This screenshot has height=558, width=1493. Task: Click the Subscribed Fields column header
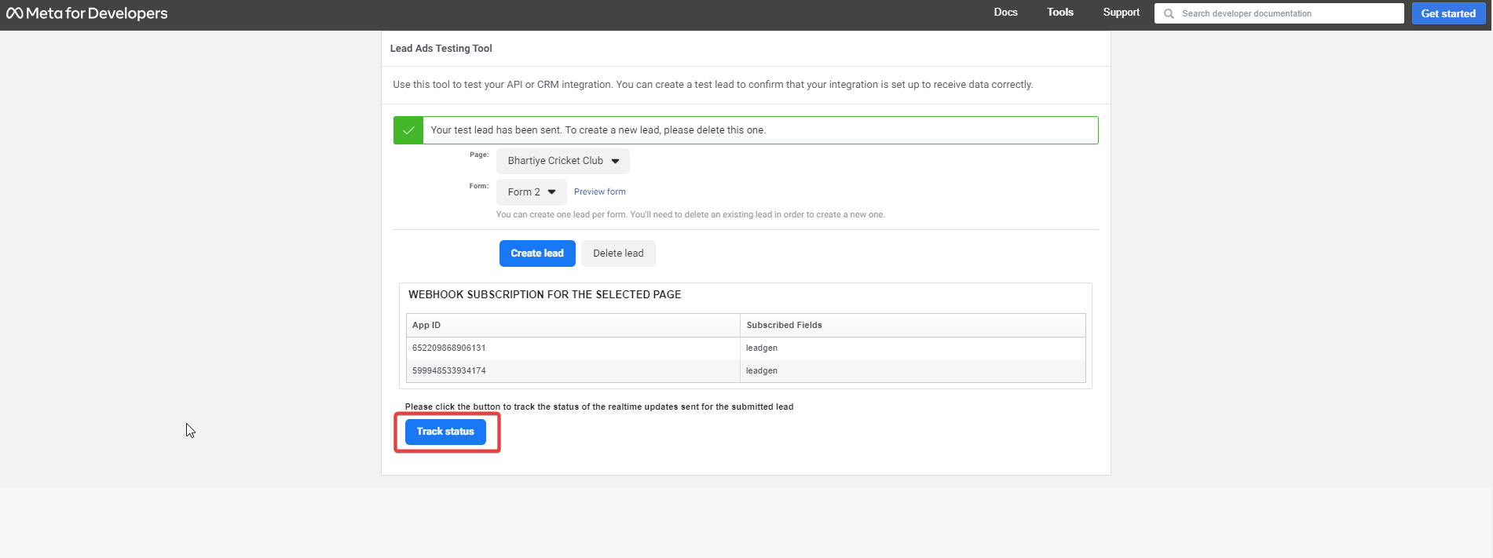pyautogui.click(x=784, y=325)
